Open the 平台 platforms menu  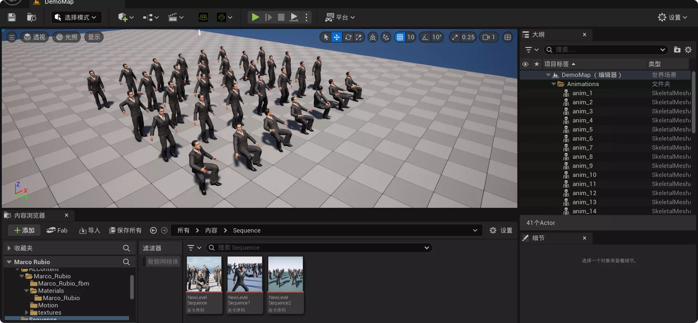(x=340, y=17)
